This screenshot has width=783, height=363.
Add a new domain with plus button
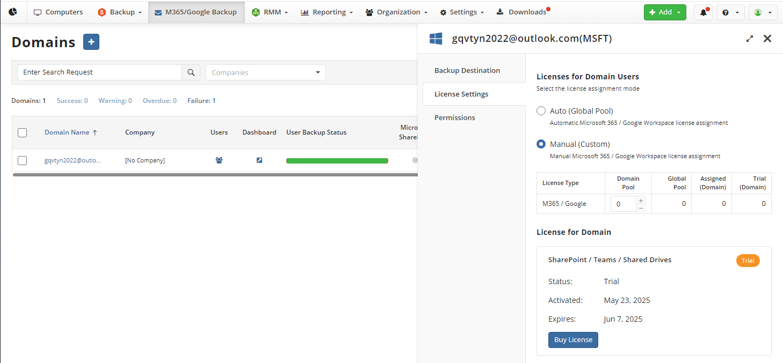click(91, 42)
